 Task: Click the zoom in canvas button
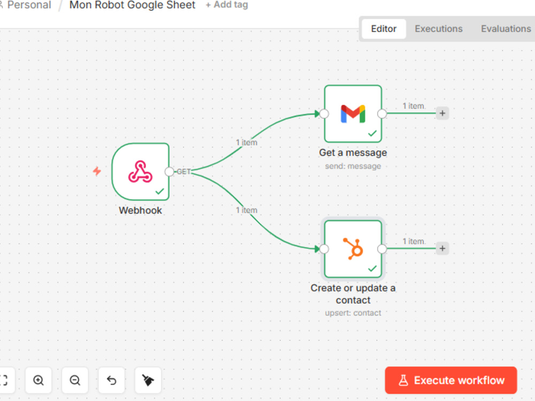[x=39, y=380]
